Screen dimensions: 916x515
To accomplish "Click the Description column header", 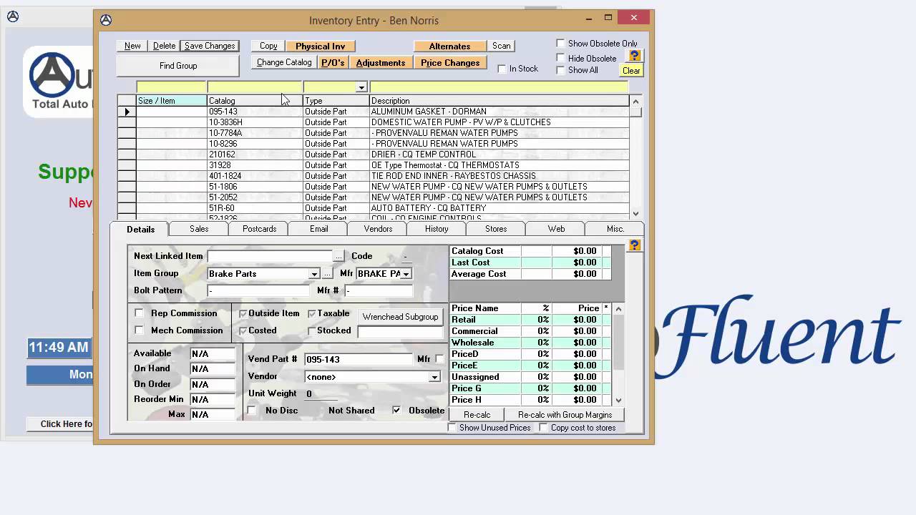I will pyautogui.click(x=500, y=101).
